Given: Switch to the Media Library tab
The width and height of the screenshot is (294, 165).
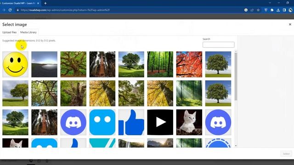Looking at the screenshot, I should click(x=28, y=32).
